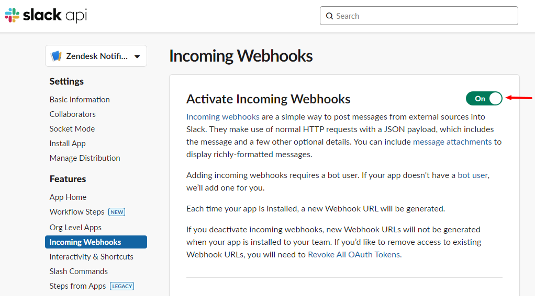Viewport: 535px width, 296px height.
Task: Select Install App in sidebar
Action: click(x=68, y=144)
